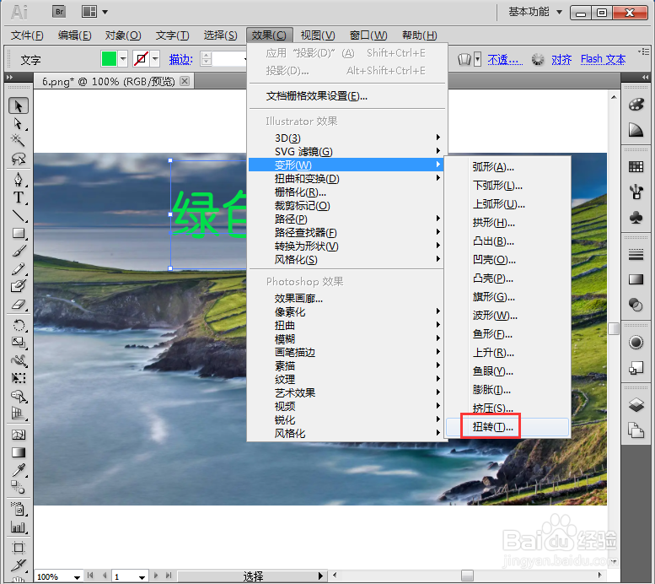Go to previous artboard arrow button
The image size is (655, 584).
coord(105,576)
